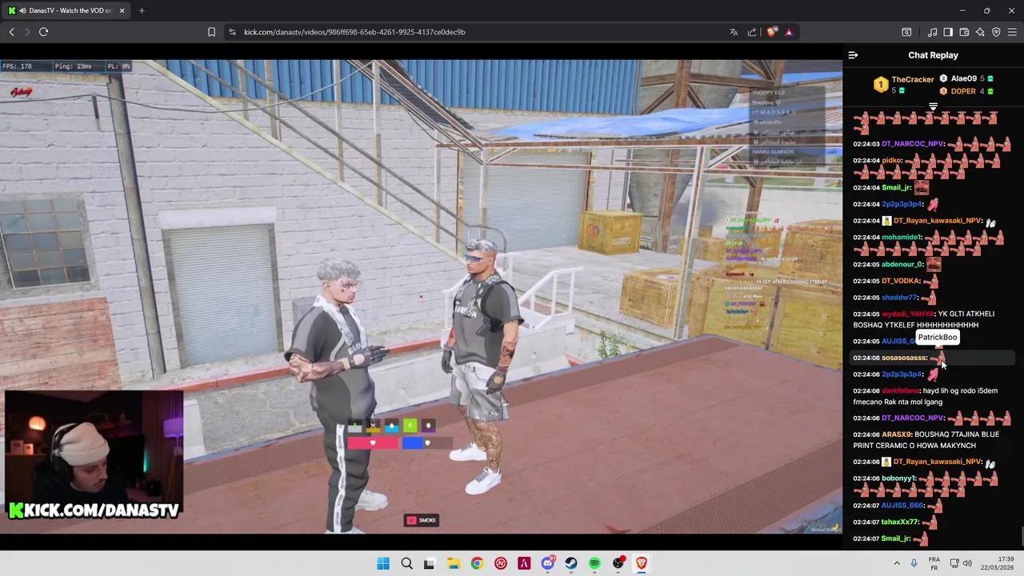Image resolution: width=1024 pixels, height=576 pixels.
Task: Open DOPER leaderboard name
Action: 963,91
